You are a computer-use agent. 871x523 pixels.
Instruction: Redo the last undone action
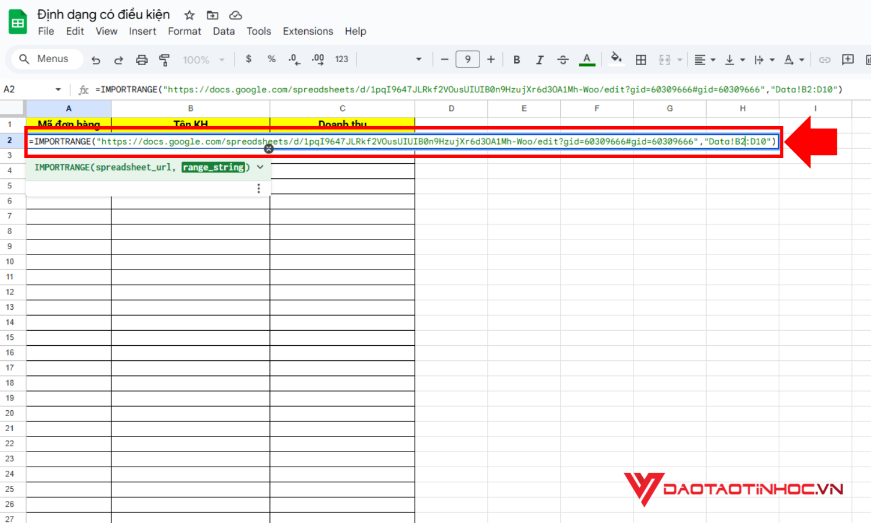118,59
